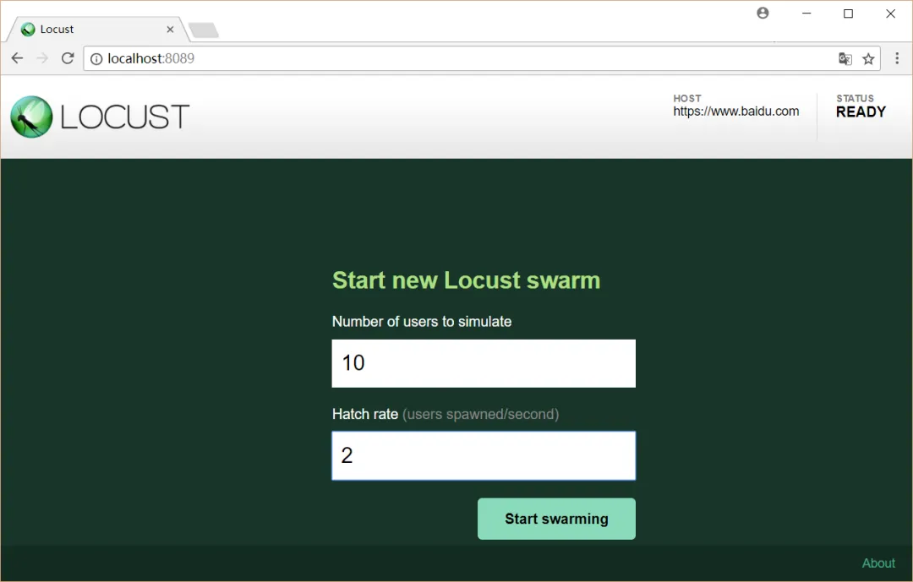Open the user profile icon in title bar

click(763, 13)
